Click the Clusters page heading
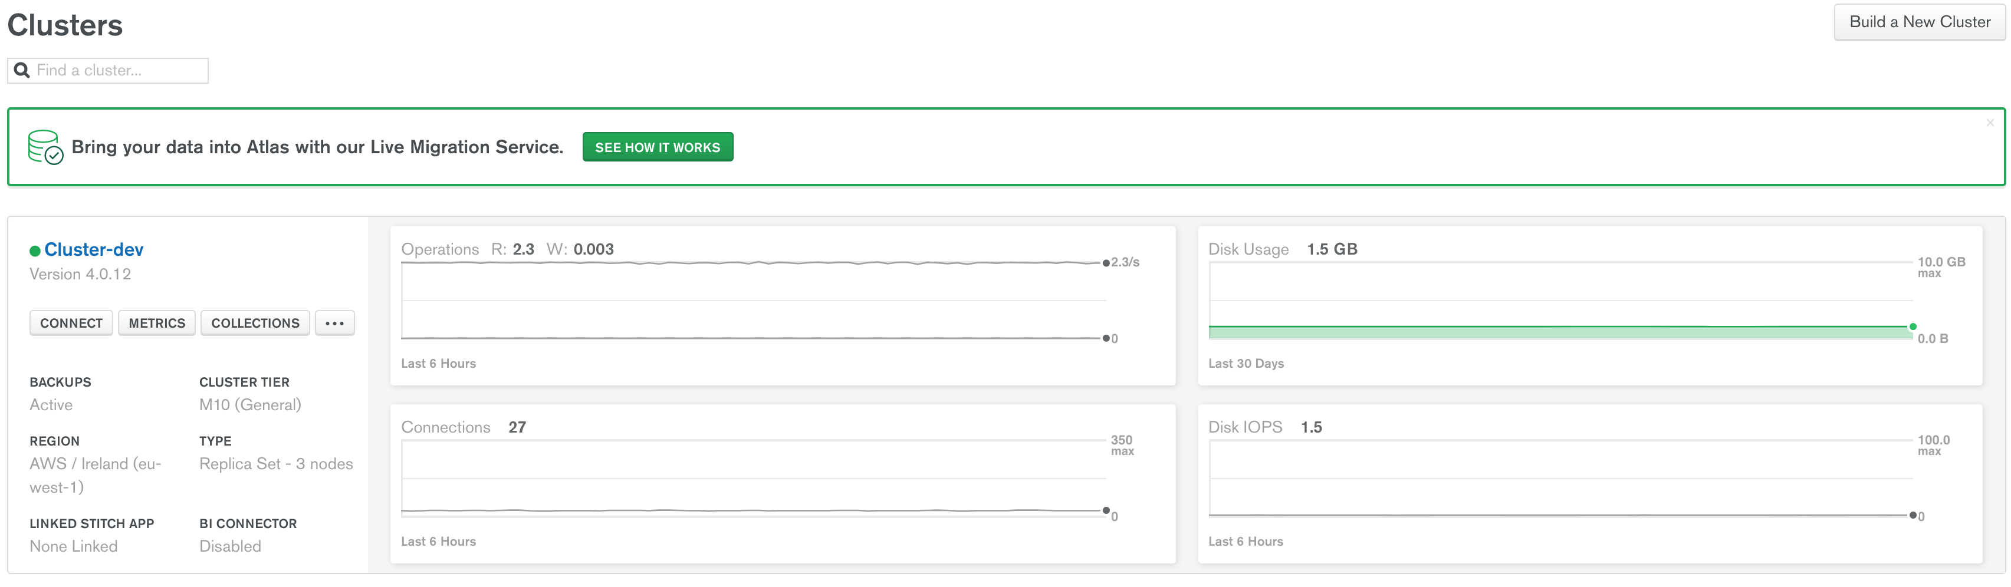The image size is (2011, 587). click(x=65, y=25)
